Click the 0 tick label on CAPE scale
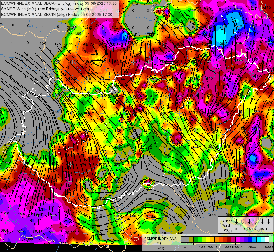 click(185, 247)
